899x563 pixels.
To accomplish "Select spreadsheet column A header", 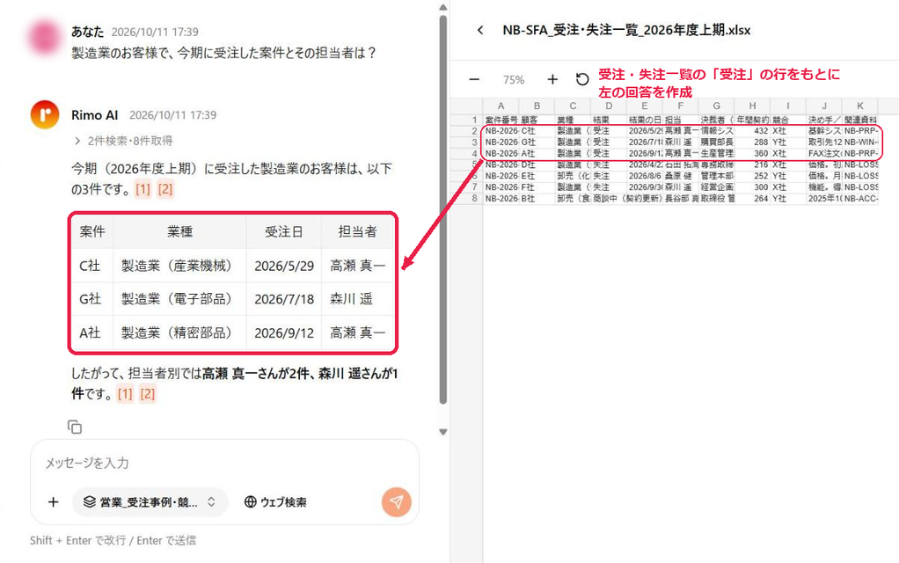I will pos(501,106).
